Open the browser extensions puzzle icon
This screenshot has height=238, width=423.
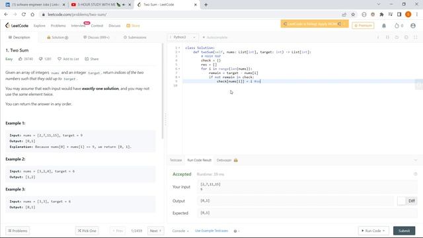click(381, 15)
